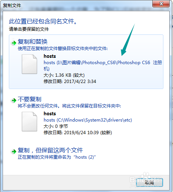
Task: Click the Photoshop_CS6 source path text
Action: [103, 66]
